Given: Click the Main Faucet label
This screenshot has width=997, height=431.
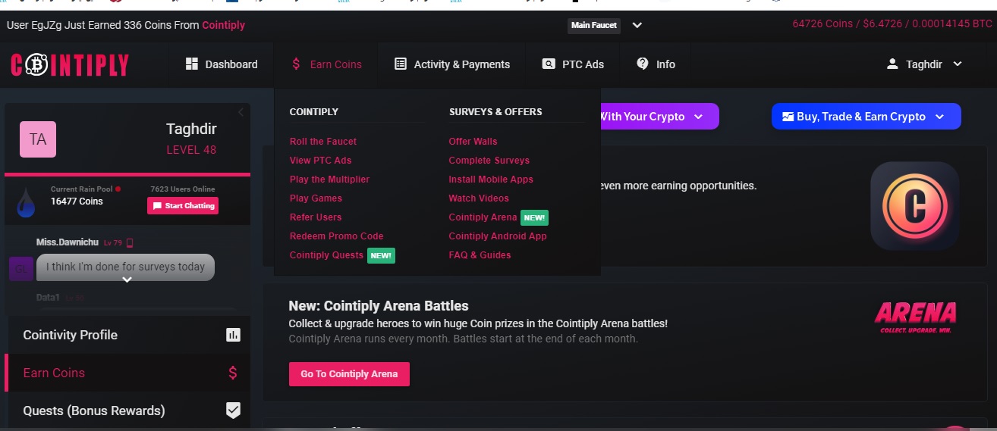Looking at the screenshot, I should (x=594, y=25).
